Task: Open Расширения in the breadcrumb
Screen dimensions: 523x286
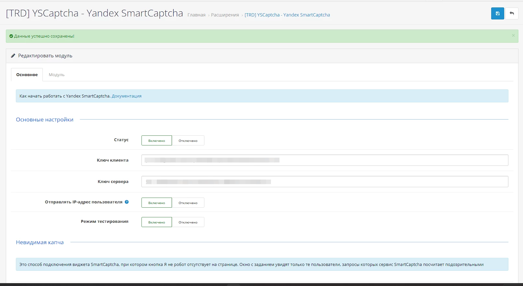Action: coord(225,15)
